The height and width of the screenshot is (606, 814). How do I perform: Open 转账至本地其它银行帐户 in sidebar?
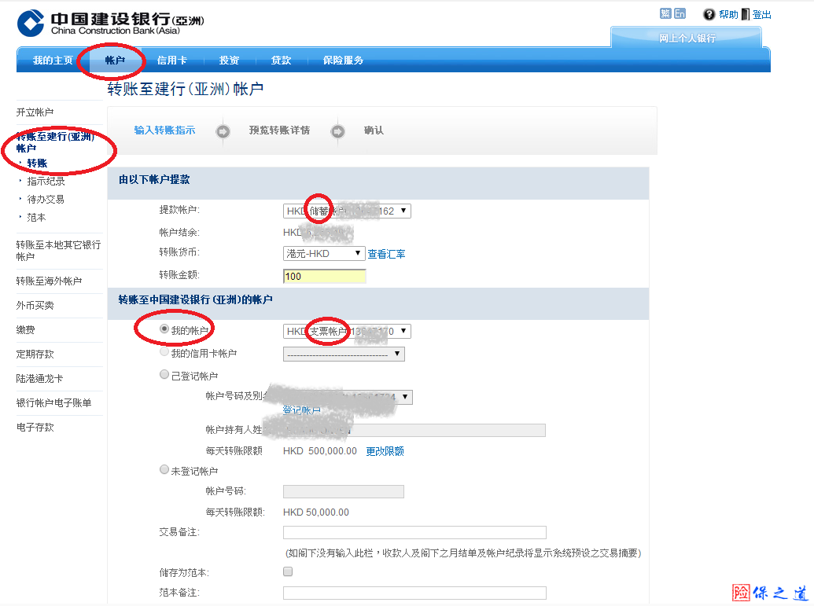point(58,251)
